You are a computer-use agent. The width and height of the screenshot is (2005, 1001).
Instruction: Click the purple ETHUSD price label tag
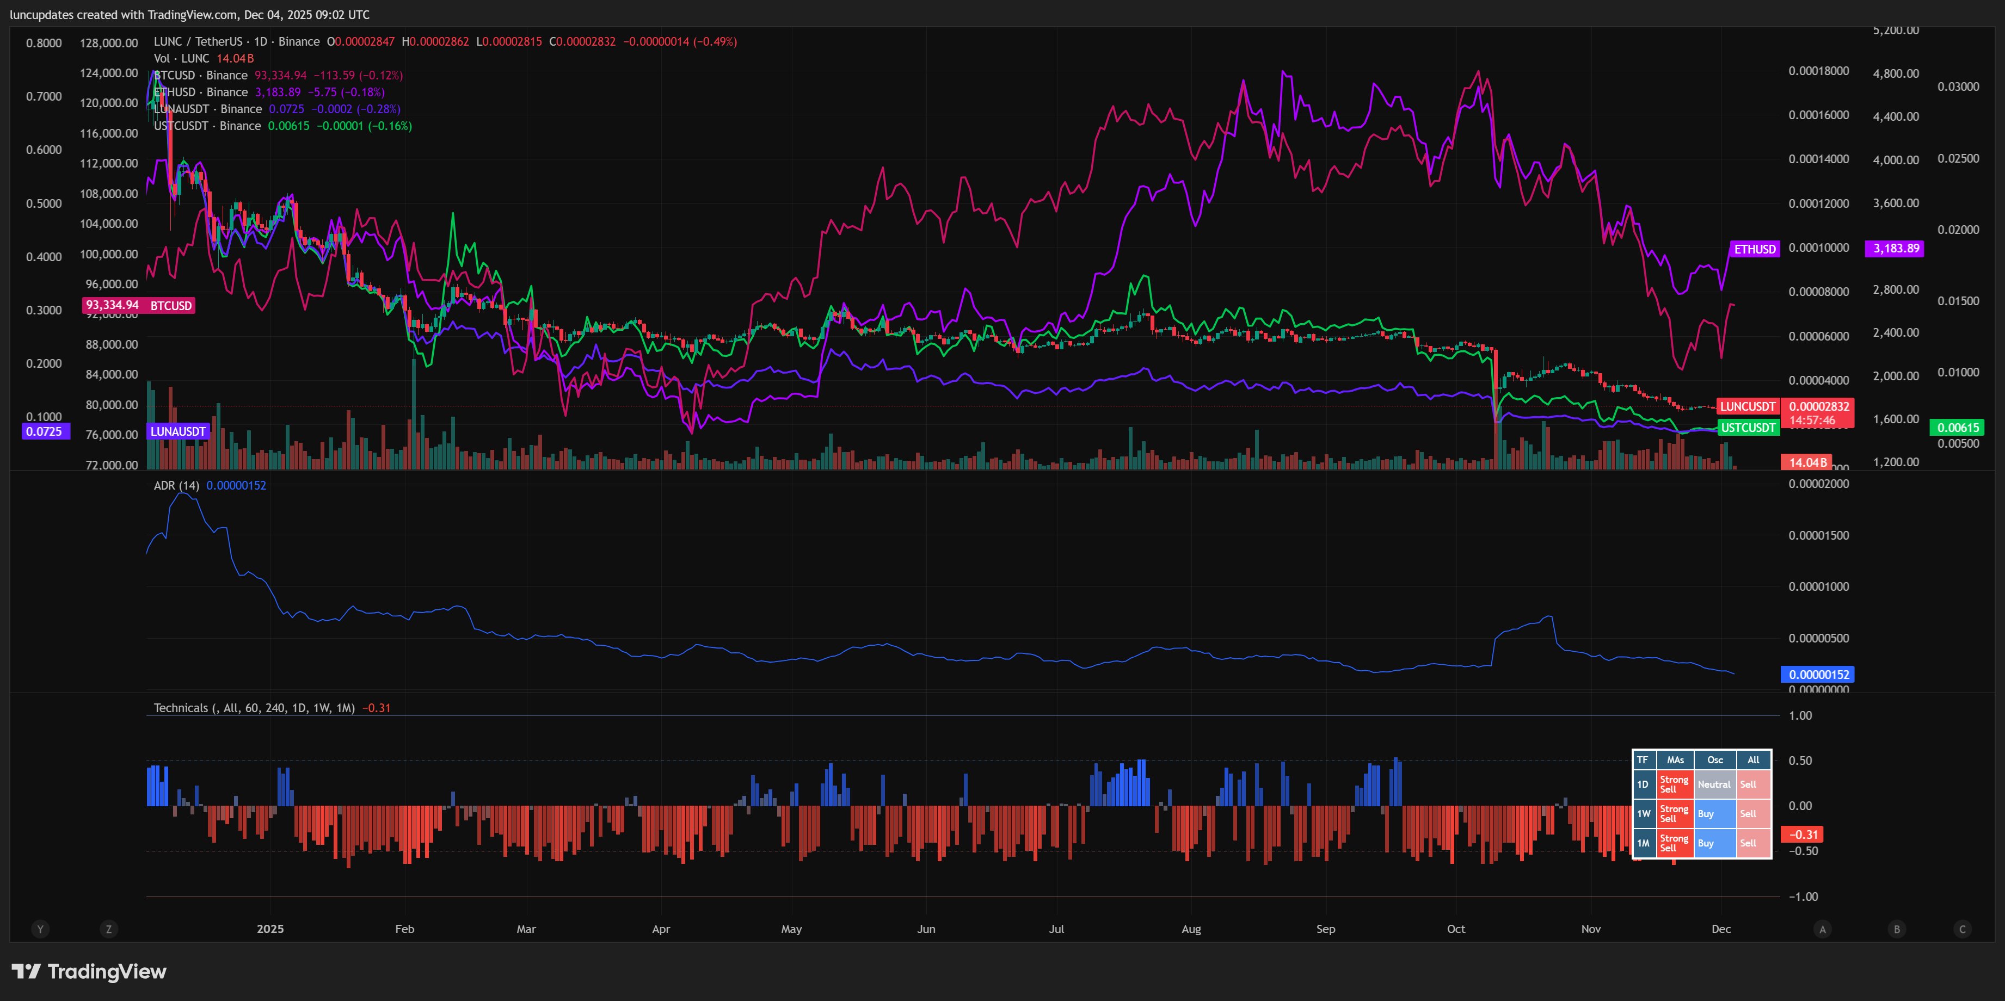[x=1755, y=249]
